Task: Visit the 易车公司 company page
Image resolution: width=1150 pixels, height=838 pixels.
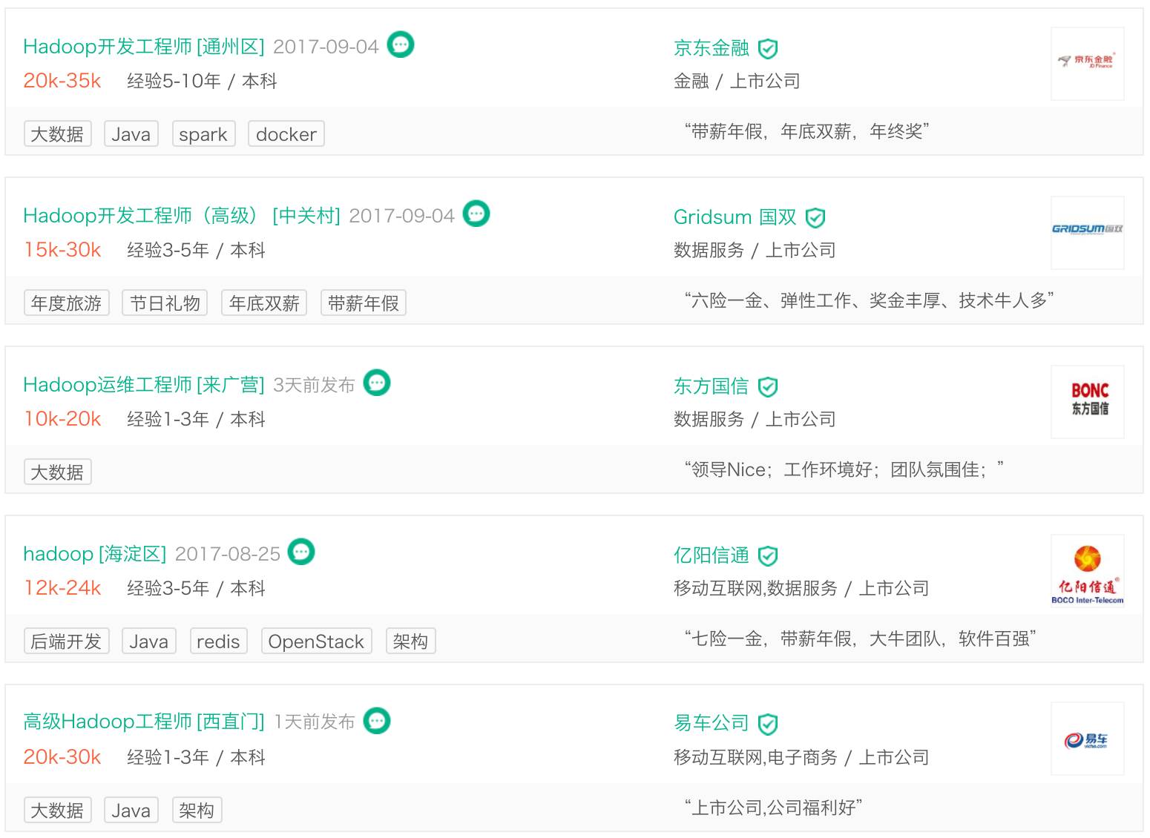Action: click(711, 723)
